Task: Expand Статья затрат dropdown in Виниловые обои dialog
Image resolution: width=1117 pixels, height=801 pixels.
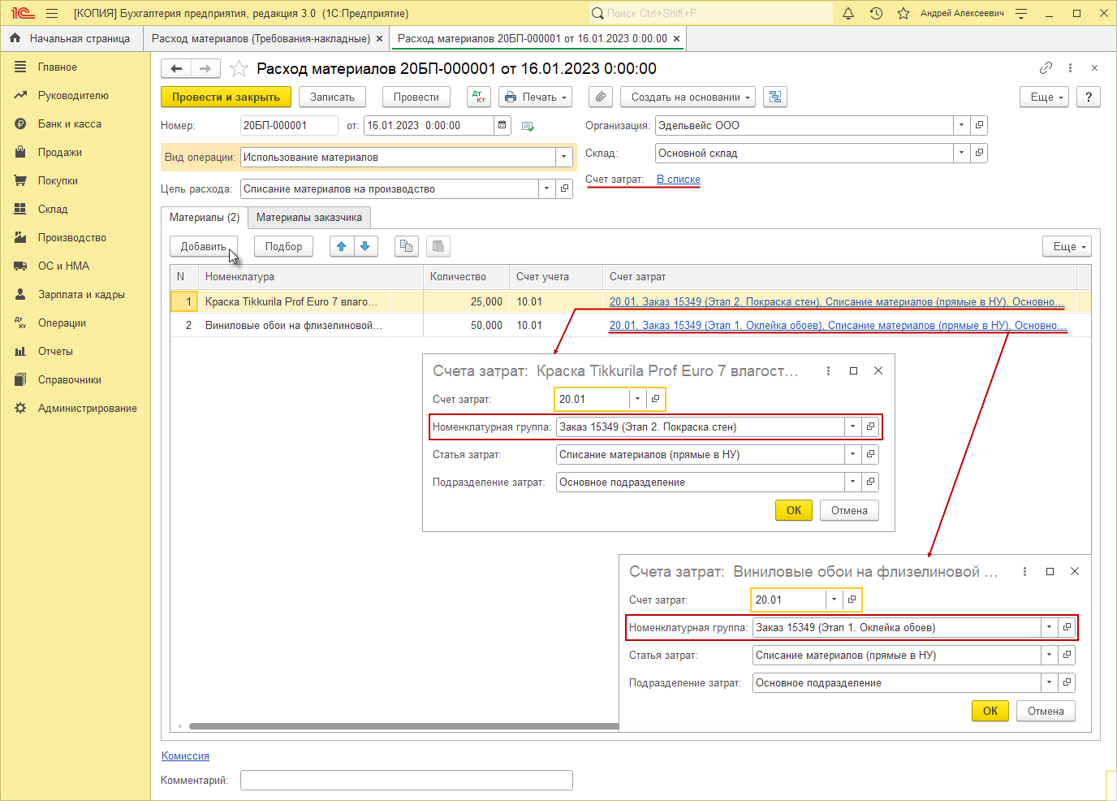Action: tap(1050, 655)
